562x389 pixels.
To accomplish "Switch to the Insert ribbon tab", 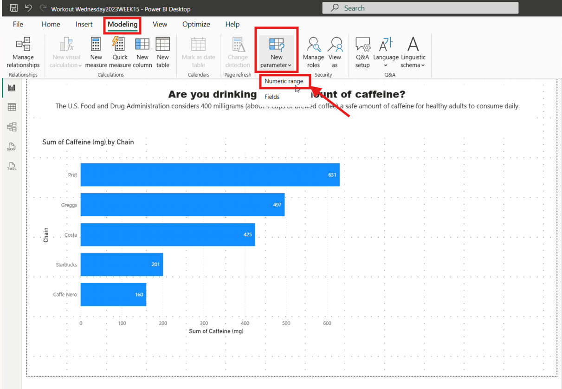I will [x=84, y=25].
